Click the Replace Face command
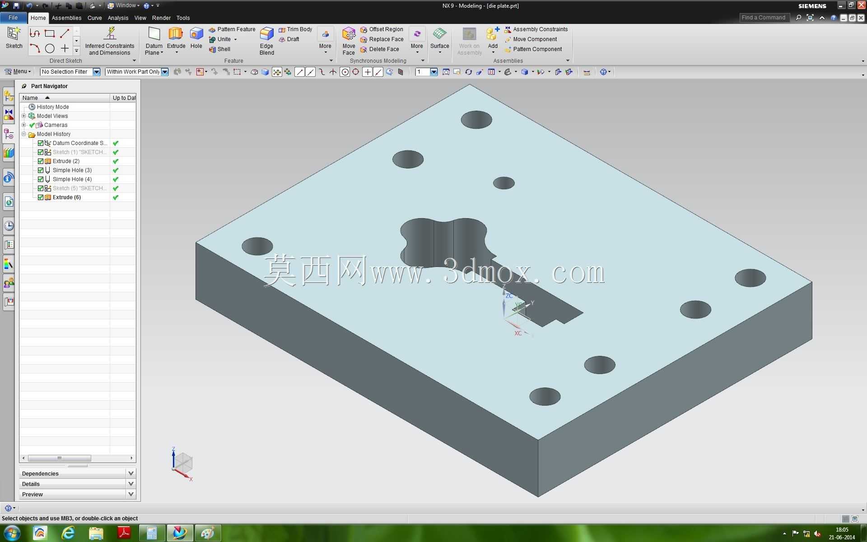This screenshot has width=867, height=542. (382, 39)
